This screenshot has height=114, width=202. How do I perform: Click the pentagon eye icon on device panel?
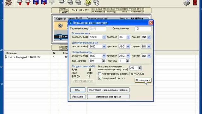60,26
